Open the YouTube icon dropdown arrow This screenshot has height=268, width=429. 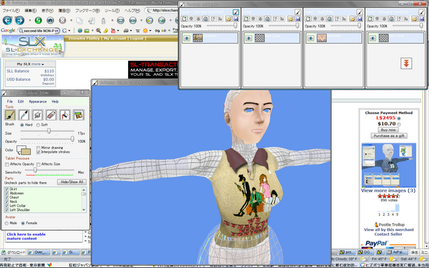(118, 31)
